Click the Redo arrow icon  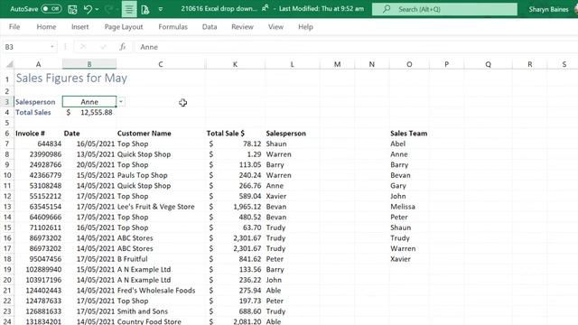[x=109, y=9]
